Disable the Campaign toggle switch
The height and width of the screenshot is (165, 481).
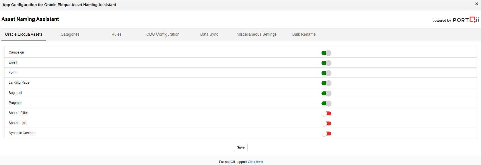pyautogui.click(x=326, y=53)
